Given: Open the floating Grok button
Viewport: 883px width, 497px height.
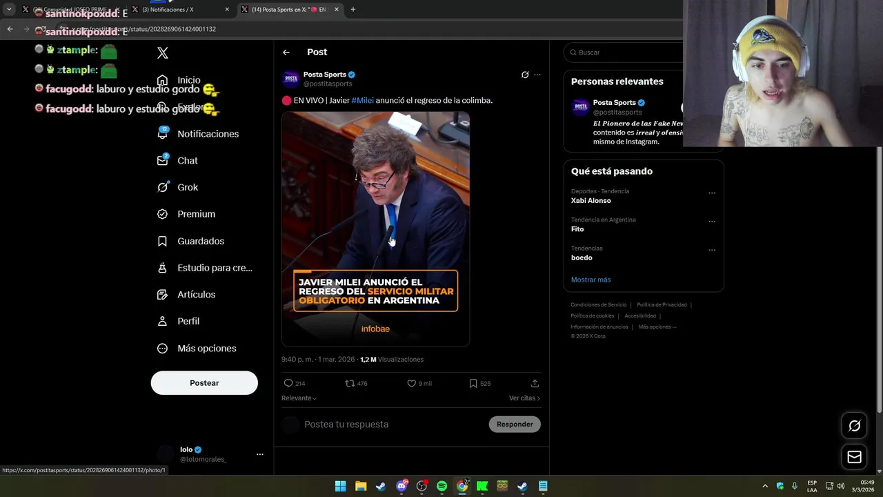Looking at the screenshot, I should click(854, 426).
